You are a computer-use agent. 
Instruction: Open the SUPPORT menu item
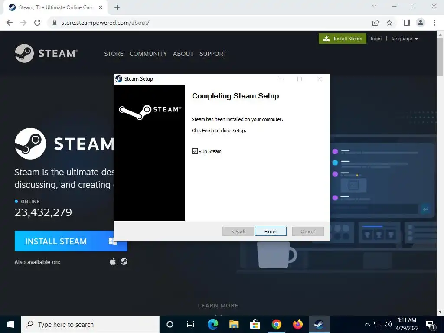(213, 54)
